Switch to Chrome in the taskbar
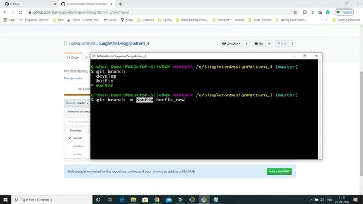The width and height of the screenshot is (363, 204). (157, 199)
